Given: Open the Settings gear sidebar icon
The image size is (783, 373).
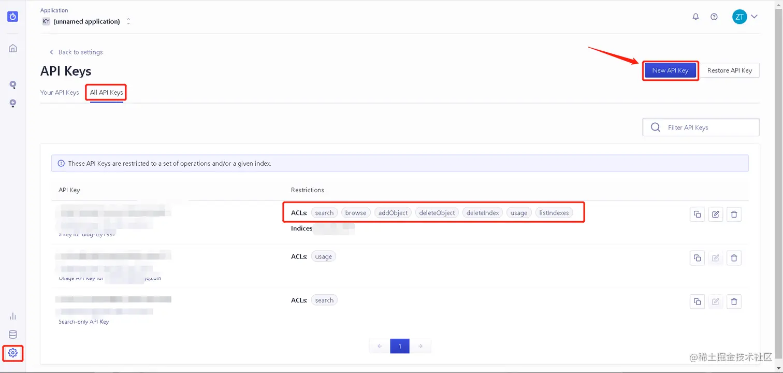Looking at the screenshot, I should 13,353.
